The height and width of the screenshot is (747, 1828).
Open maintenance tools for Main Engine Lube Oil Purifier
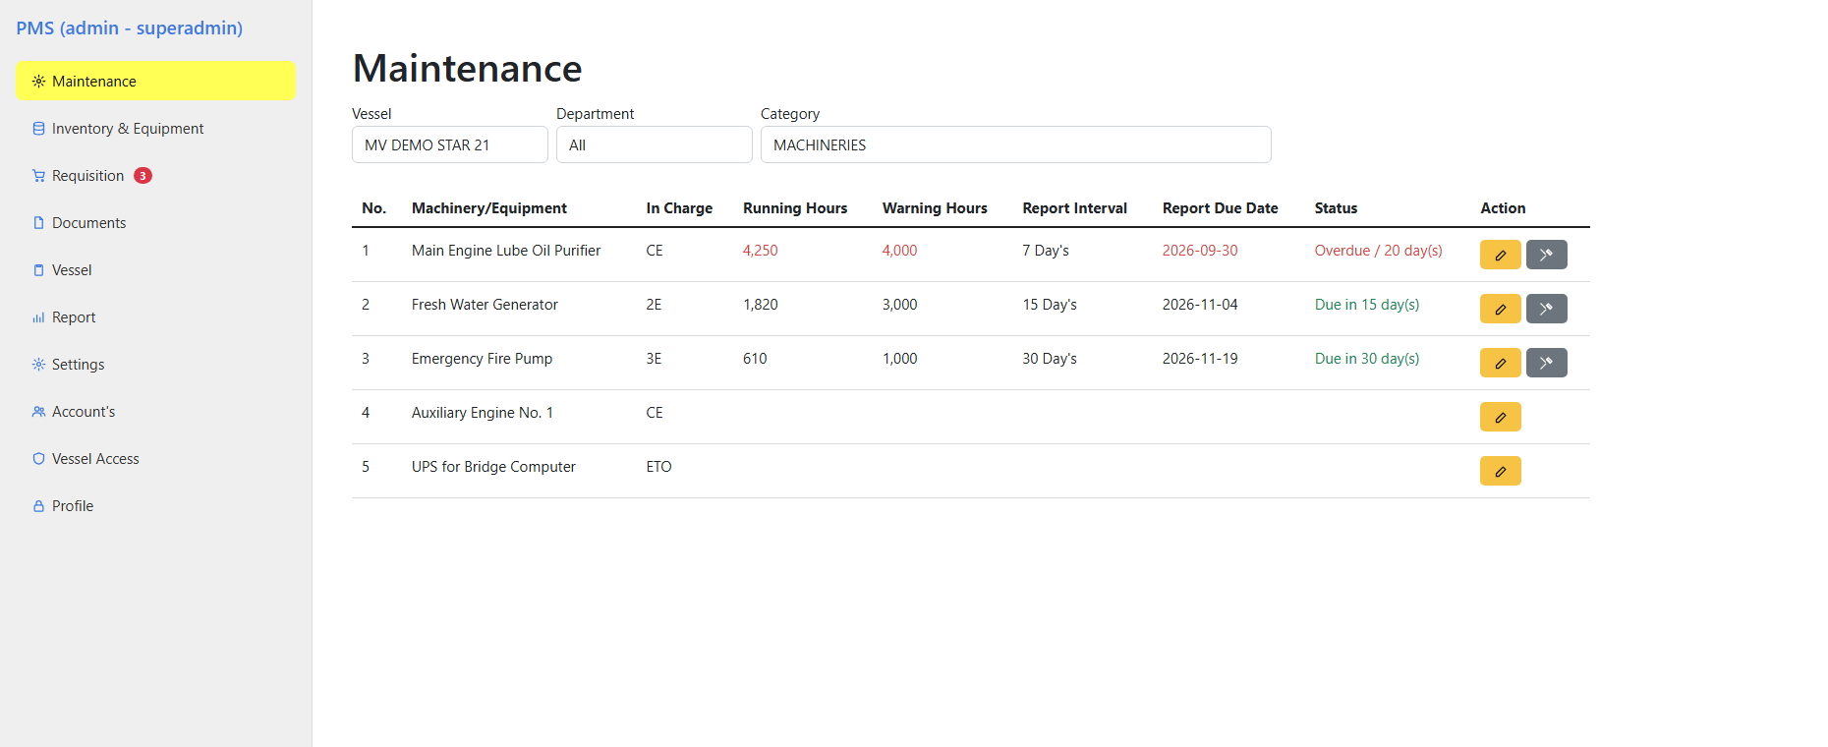coord(1546,255)
